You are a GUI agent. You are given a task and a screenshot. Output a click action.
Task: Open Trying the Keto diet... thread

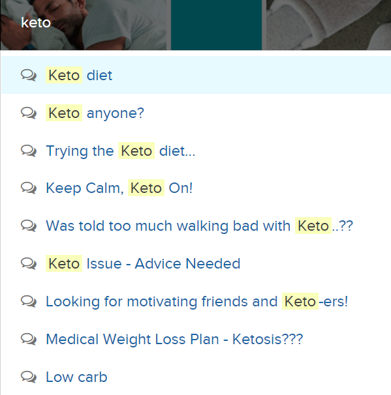tap(121, 151)
